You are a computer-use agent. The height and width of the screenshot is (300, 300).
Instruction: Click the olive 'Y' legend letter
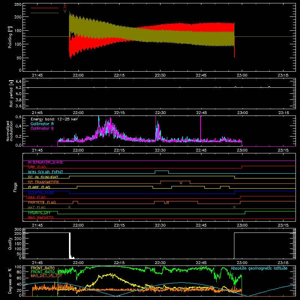click(65, 12)
